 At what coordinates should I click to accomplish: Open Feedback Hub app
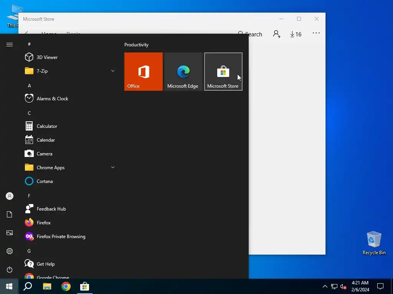[70, 209]
